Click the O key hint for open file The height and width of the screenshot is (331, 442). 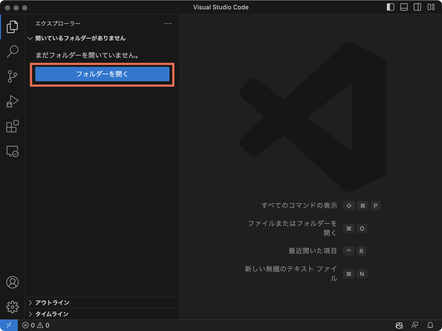362,228
